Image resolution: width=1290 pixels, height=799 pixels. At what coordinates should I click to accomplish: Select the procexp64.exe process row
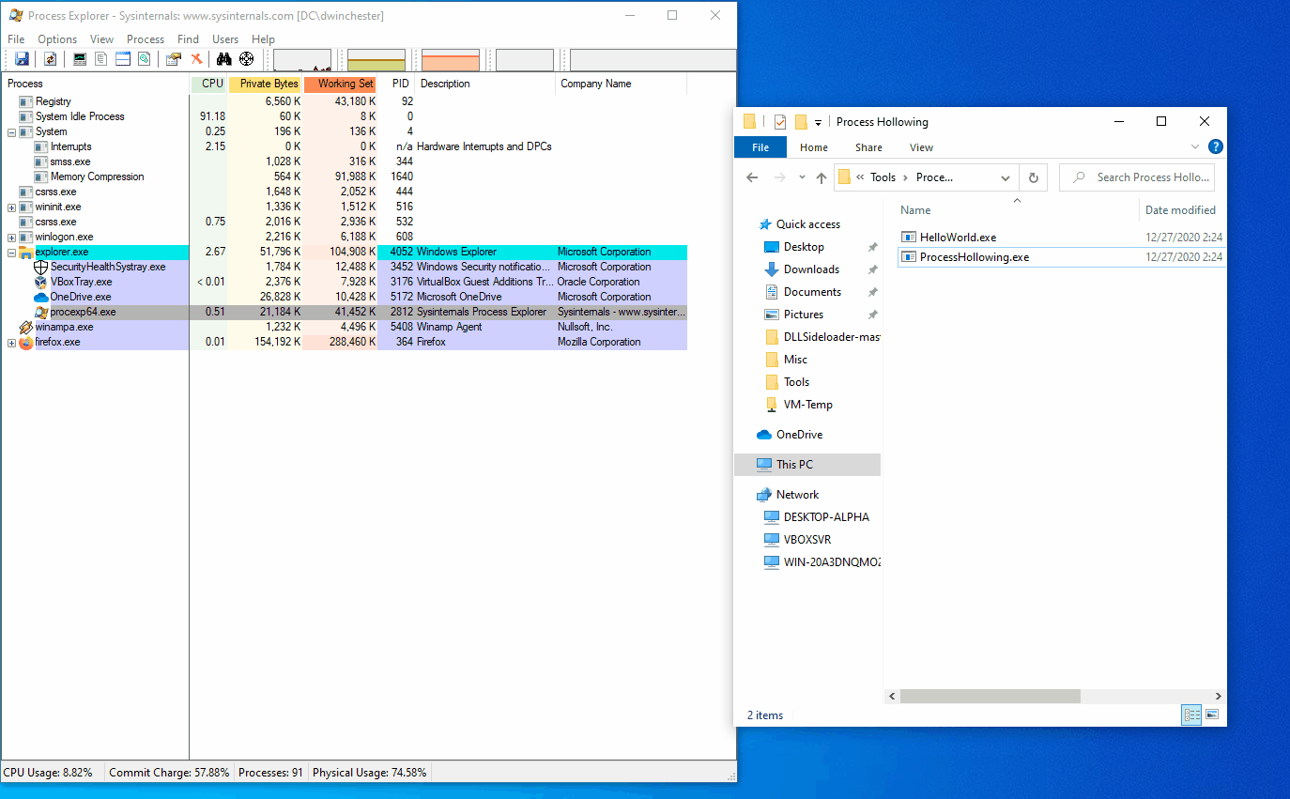[x=344, y=312]
